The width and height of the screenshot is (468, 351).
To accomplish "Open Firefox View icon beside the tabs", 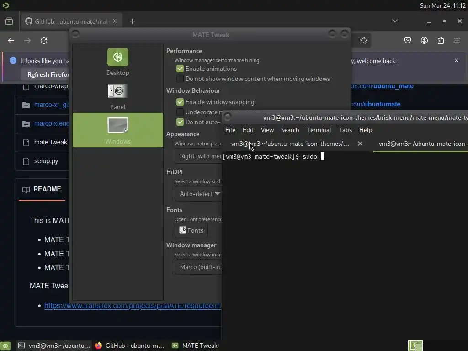I will click(x=9, y=21).
